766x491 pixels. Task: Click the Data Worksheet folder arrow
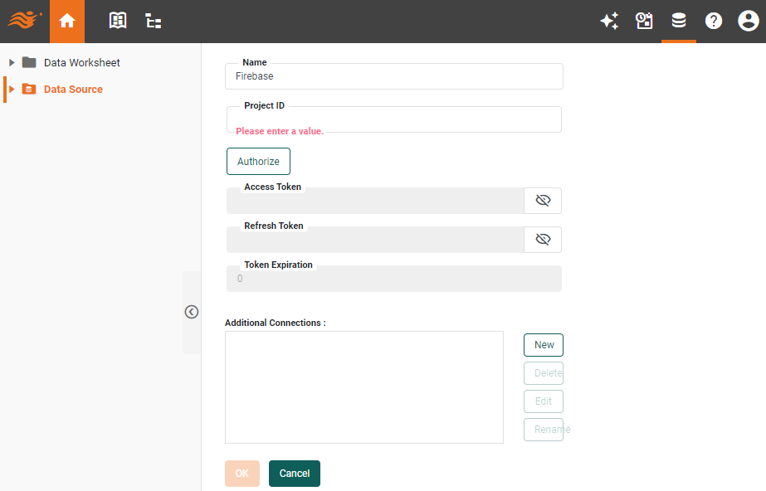[x=11, y=62]
